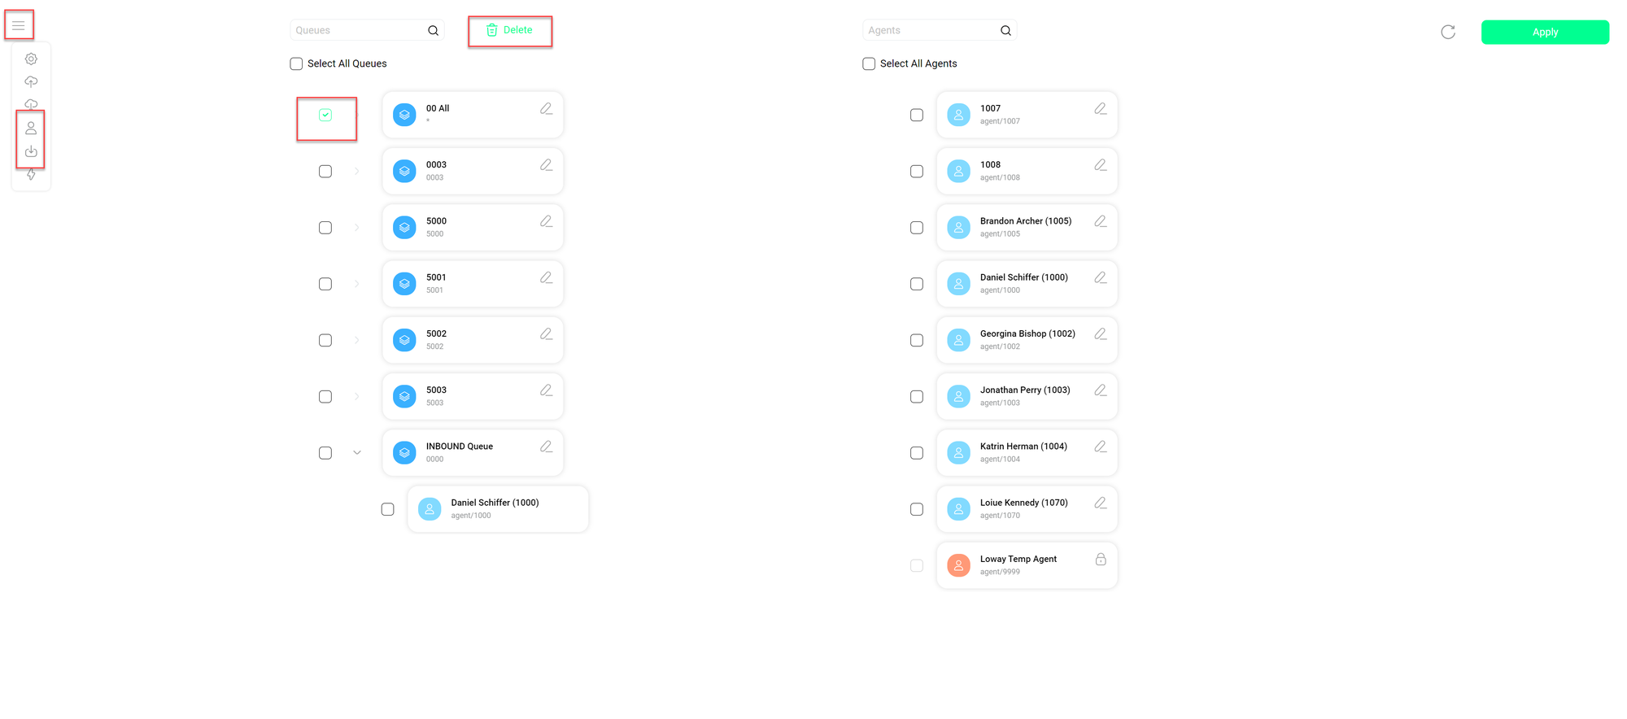
Task: Edit the 5001 queue pencil icon
Action: [546, 278]
